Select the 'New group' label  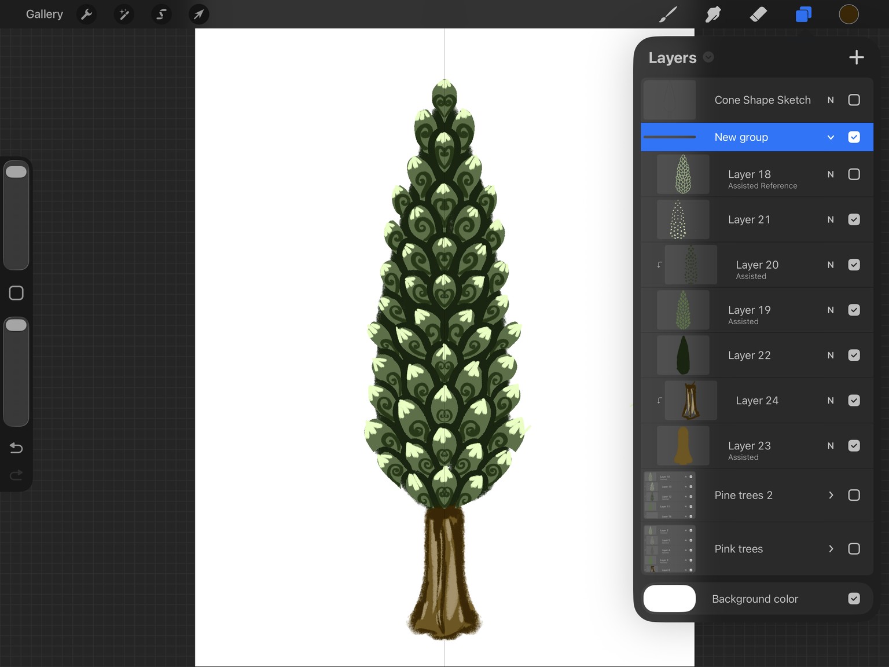pyautogui.click(x=741, y=137)
